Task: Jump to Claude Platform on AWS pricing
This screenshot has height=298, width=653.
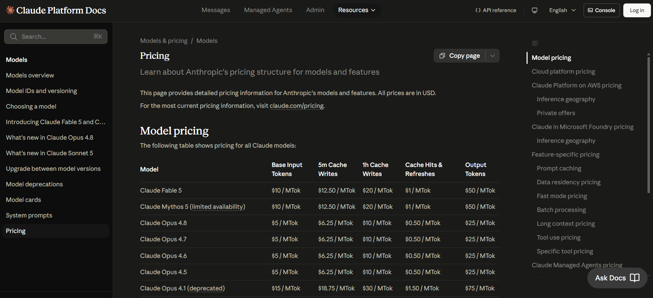Action: 577,85
